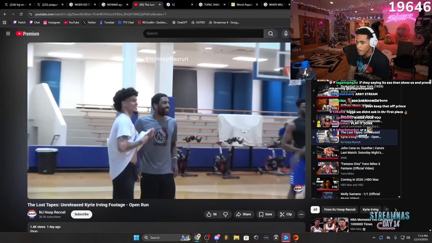Open the Tunebat bookmark

(107, 22)
